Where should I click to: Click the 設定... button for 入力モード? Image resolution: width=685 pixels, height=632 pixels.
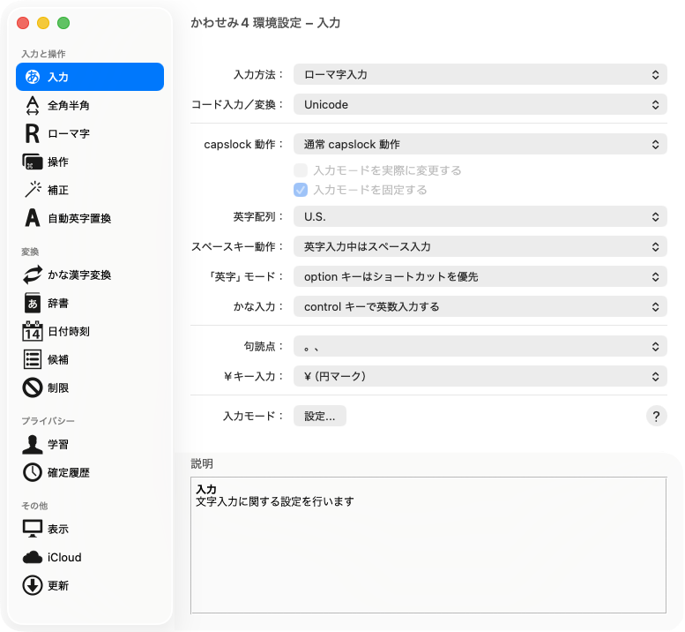(x=319, y=416)
